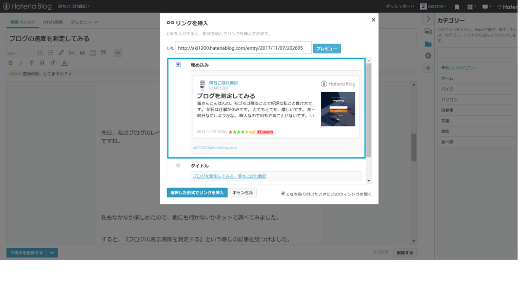Open the ブログを測定してみる title link preview
This screenshot has width=525, height=295.
(x=229, y=176)
